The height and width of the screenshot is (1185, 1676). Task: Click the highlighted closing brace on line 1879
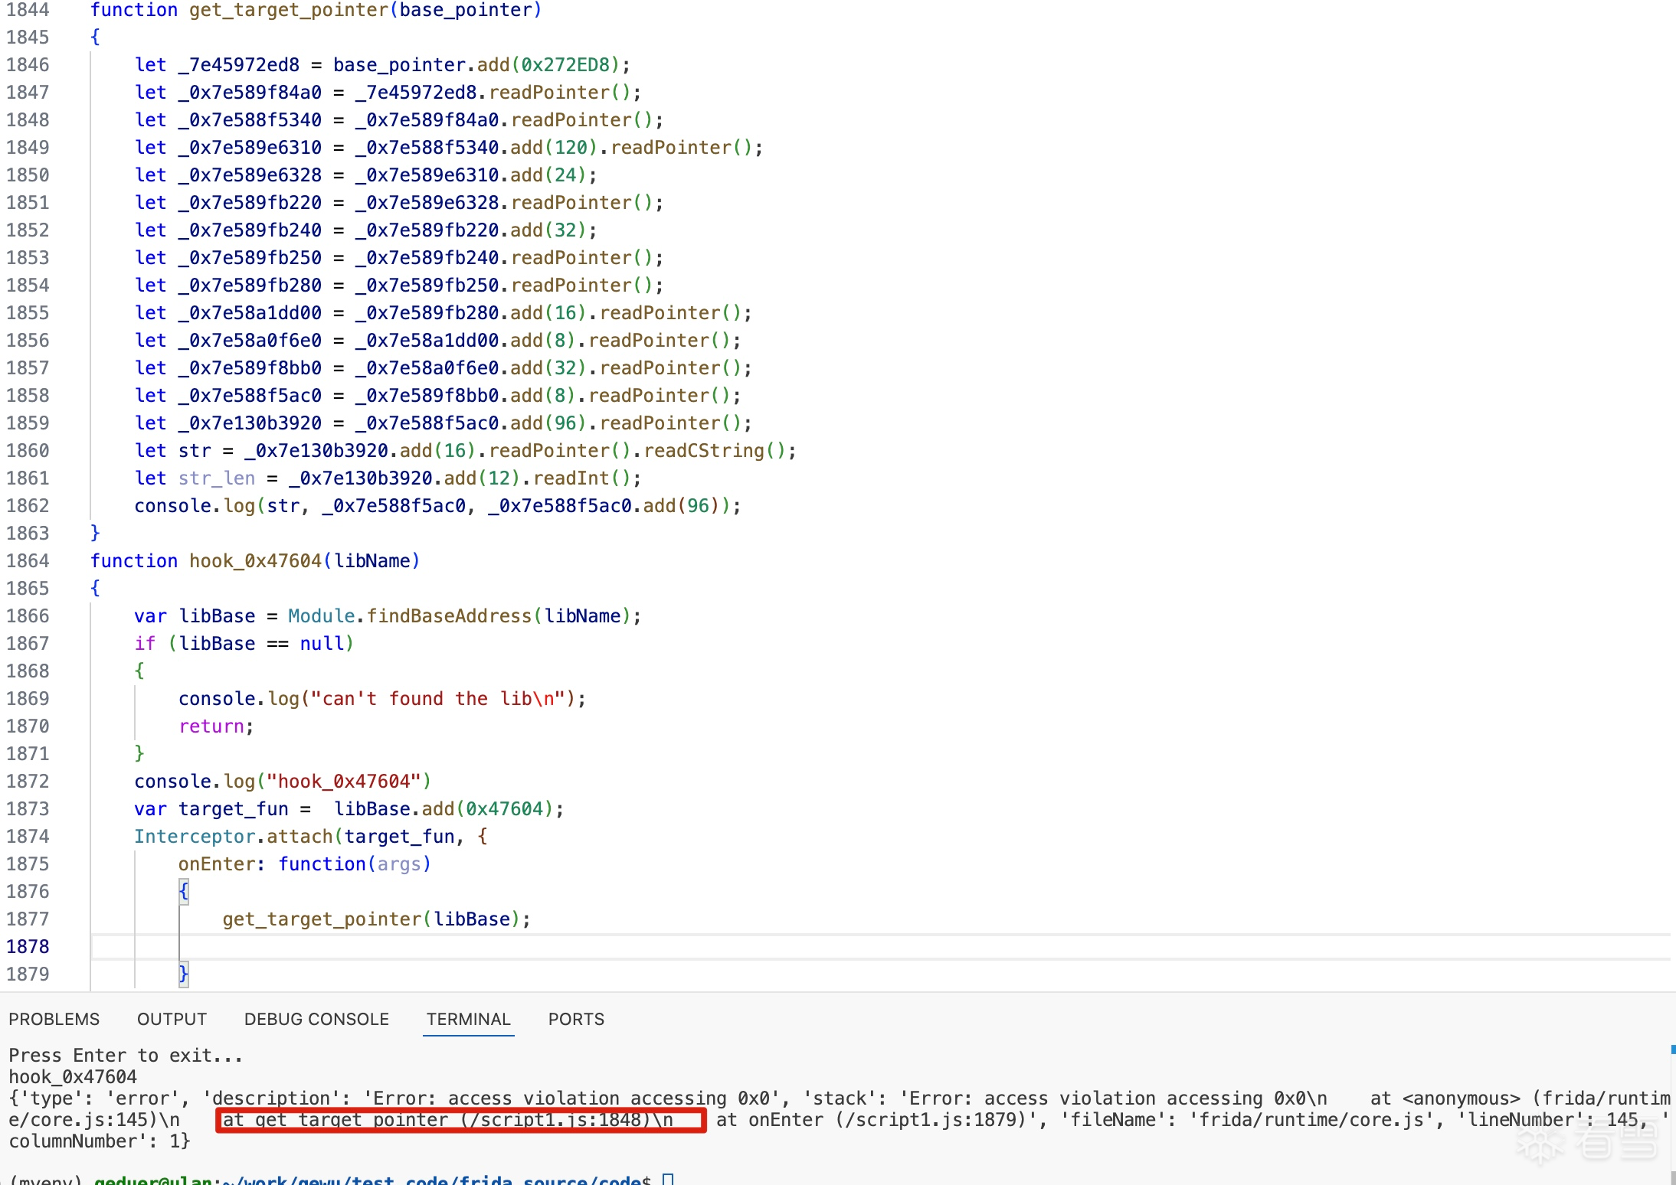(184, 974)
